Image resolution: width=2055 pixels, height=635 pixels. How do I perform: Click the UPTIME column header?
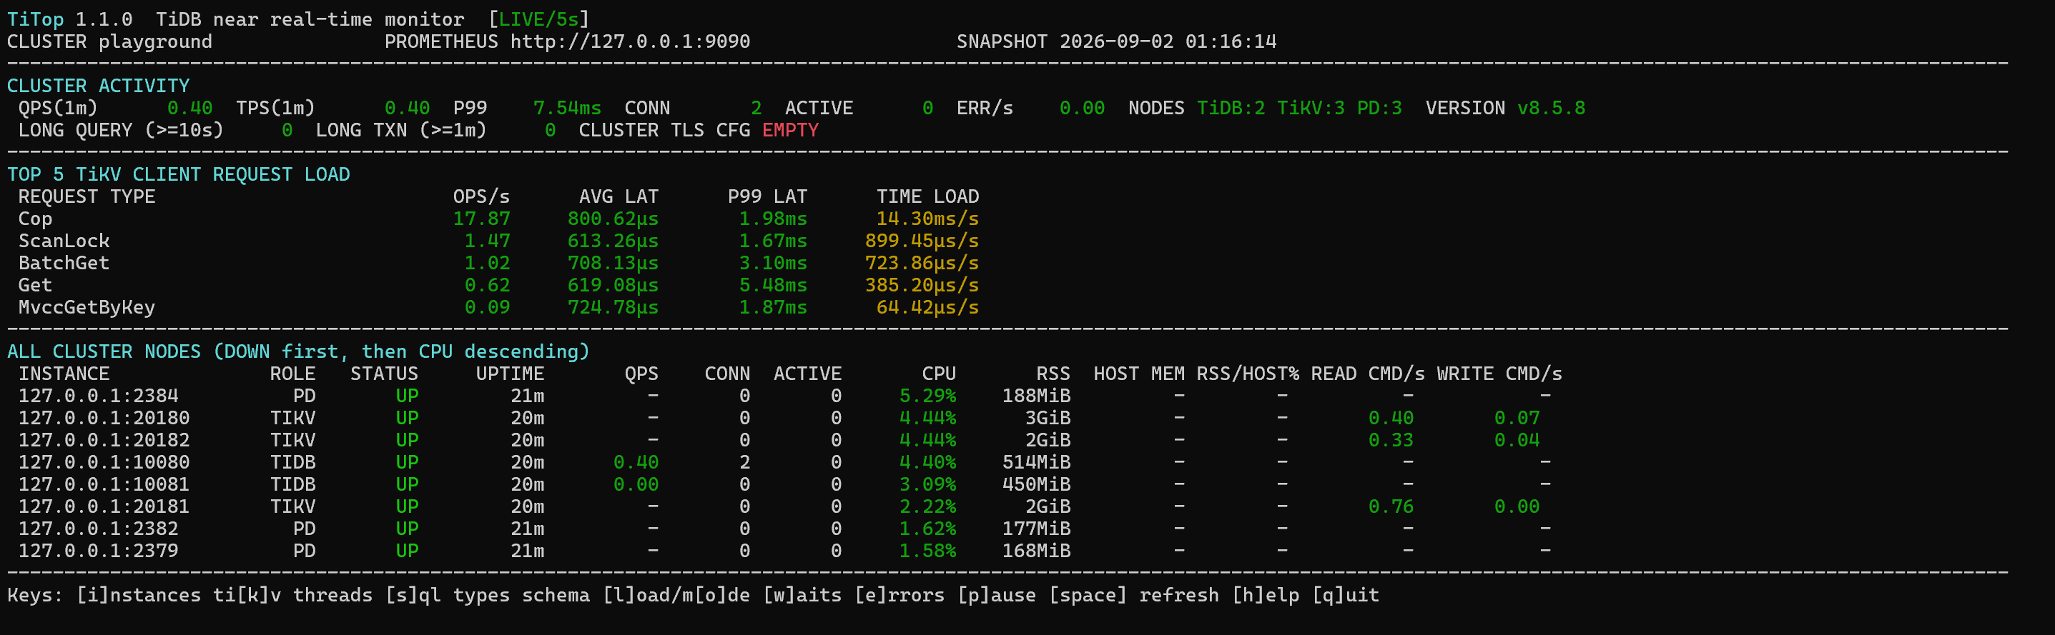point(510,374)
